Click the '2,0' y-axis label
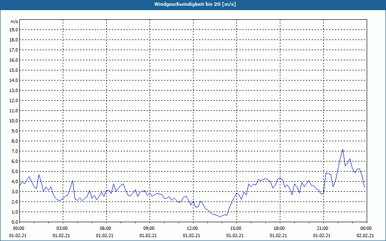386x241 pixels. [15, 202]
